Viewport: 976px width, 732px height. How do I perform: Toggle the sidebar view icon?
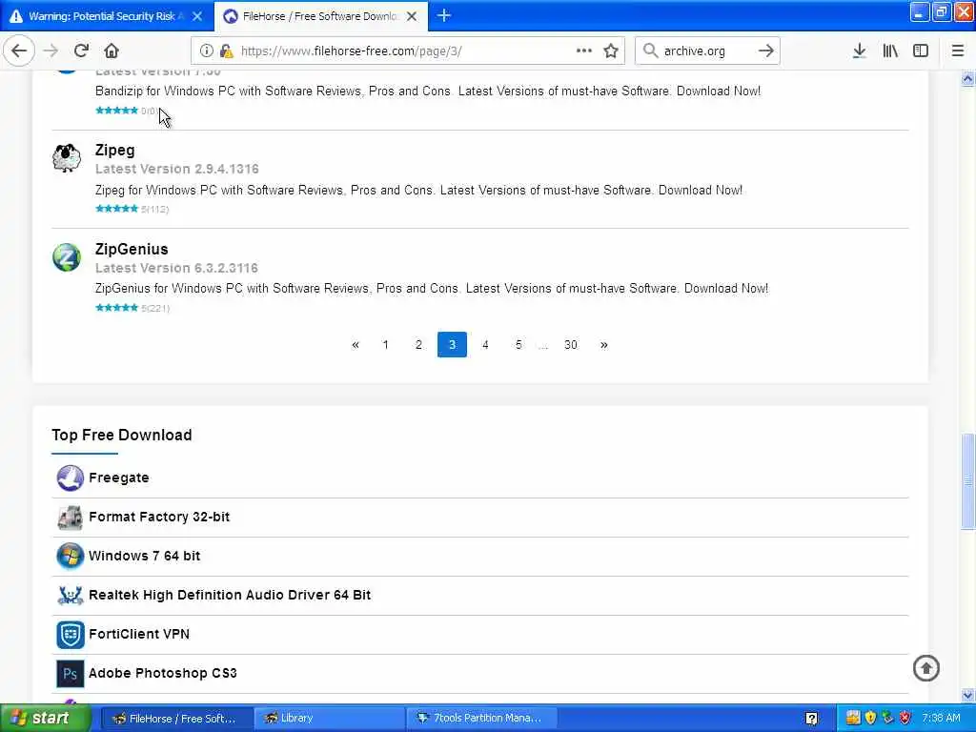pos(921,51)
